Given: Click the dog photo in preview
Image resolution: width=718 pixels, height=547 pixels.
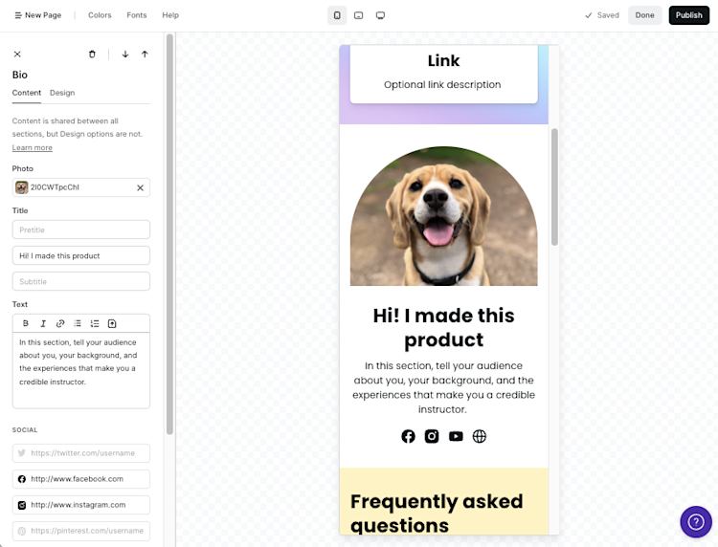Looking at the screenshot, I should tap(443, 216).
